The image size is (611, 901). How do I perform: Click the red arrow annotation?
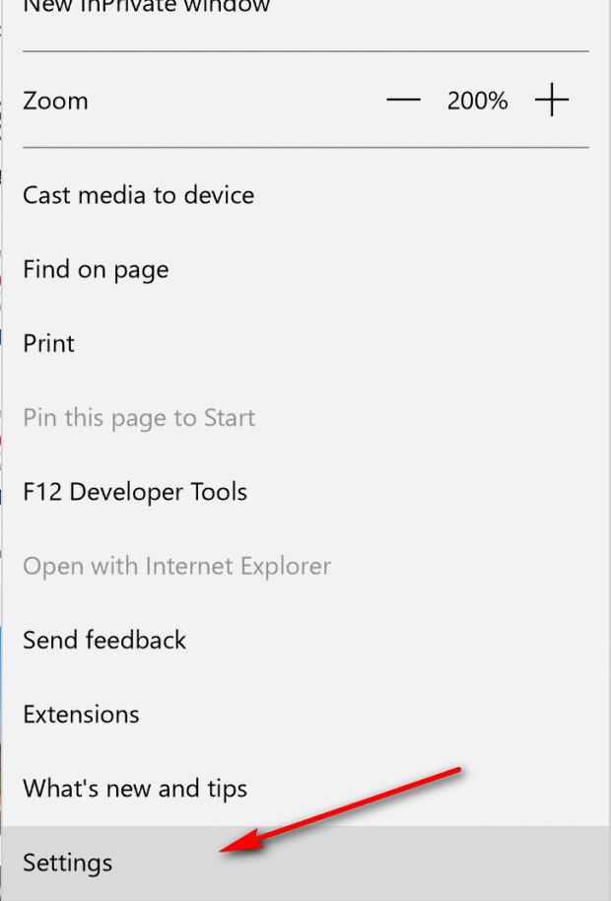click(x=340, y=809)
